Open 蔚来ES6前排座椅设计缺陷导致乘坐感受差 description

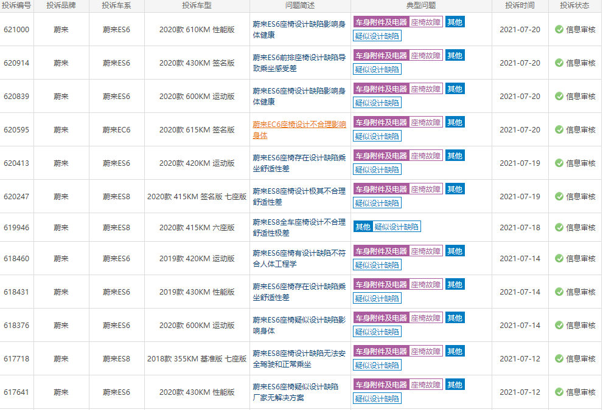tap(299, 63)
